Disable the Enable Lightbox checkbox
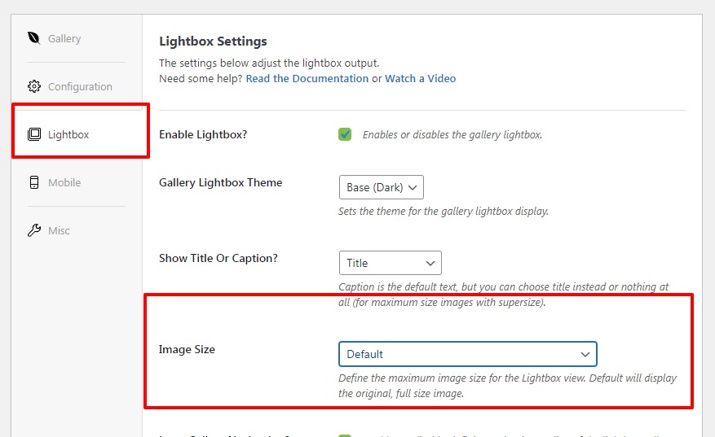Screen dimensions: 715x437 345,134
